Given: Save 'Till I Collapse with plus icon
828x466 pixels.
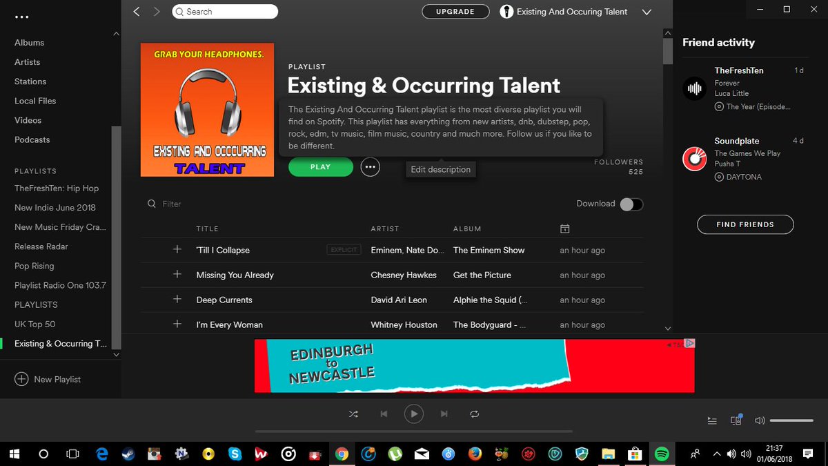Looking at the screenshot, I should pos(177,249).
